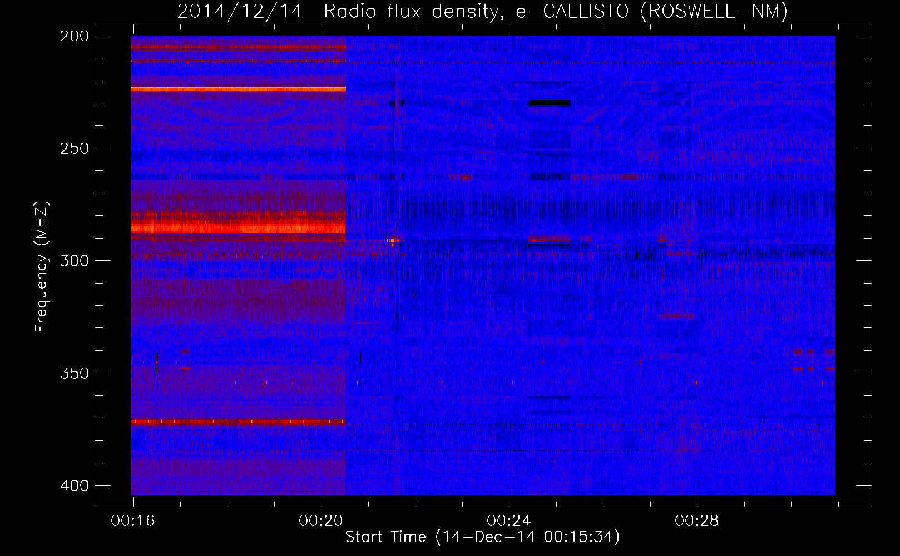This screenshot has width=900, height=556.
Task: Click the 'Start Time (14-Dec-14 00:15:34)' label
Action: coord(482,537)
